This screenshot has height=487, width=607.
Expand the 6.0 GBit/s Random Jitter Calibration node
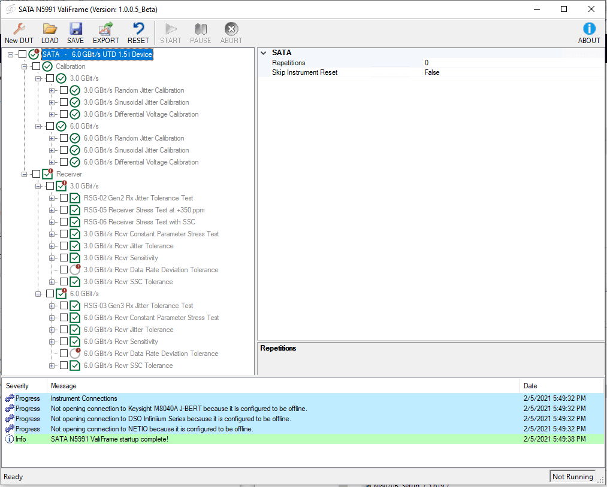tap(52, 138)
